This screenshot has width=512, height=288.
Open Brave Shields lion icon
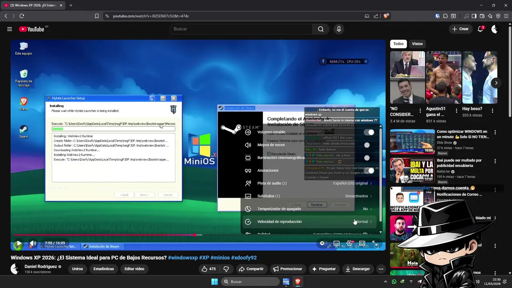pyautogui.click(x=386, y=16)
